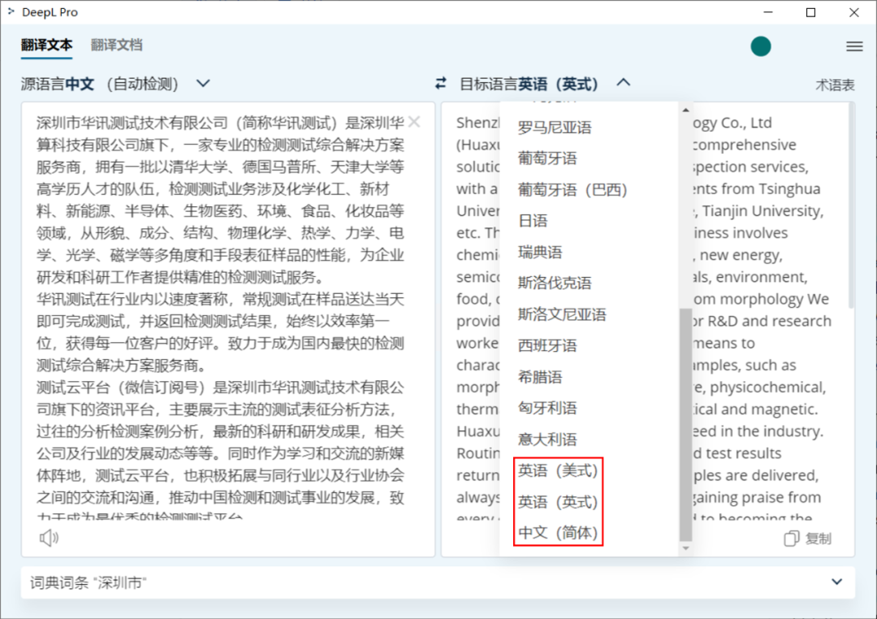Click the DeepL Pro app logo icon
The height and width of the screenshot is (619, 877).
(x=11, y=11)
